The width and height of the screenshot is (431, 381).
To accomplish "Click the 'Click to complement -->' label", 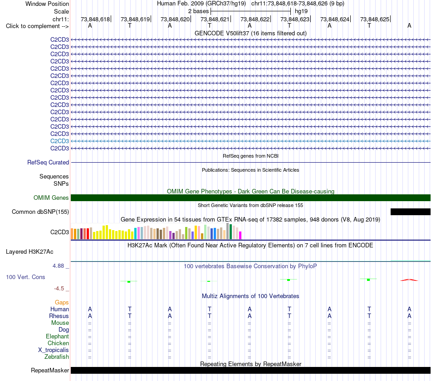I will [x=37, y=26].
